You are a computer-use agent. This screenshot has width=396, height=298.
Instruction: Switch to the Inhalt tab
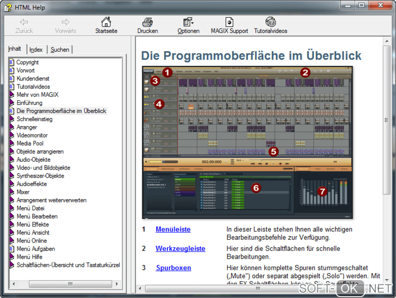[15, 49]
